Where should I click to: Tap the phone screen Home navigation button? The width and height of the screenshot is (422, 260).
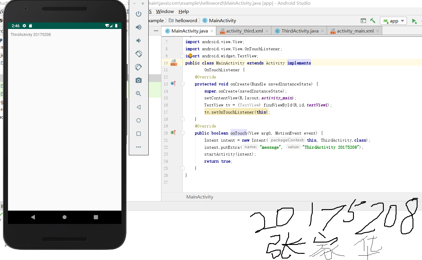(x=65, y=217)
